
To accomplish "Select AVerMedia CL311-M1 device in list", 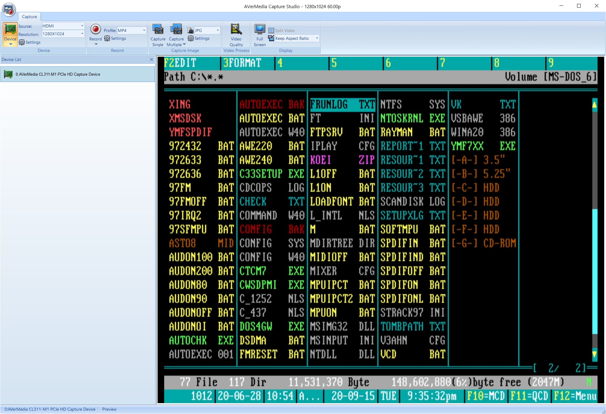I will [x=58, y=74].
